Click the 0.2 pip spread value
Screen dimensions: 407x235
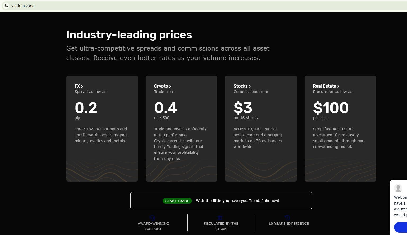86,108
